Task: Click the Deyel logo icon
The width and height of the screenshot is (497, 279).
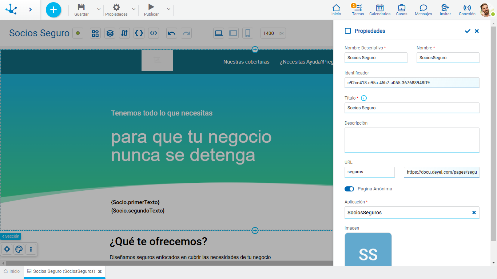Action: point(11,9)
